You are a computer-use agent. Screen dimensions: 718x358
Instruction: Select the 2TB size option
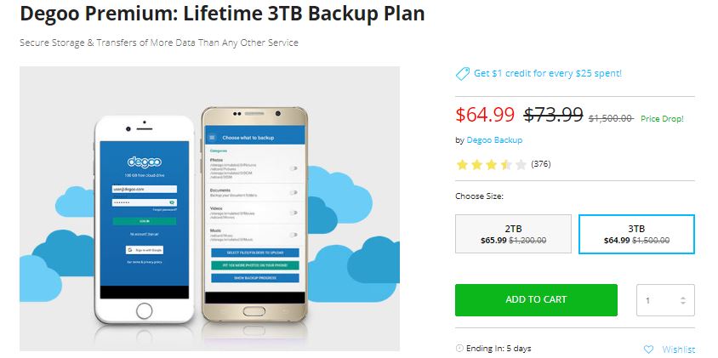(514, 234)
